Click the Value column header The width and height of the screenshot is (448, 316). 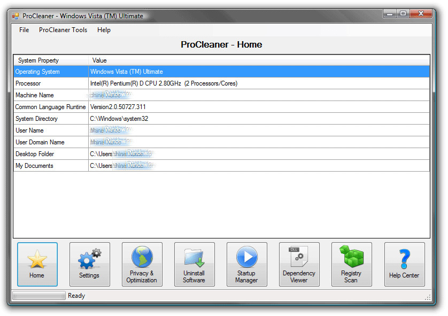tap(259, 60)
